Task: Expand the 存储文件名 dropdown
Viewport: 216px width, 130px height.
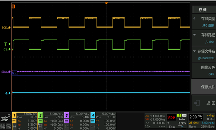Action: pos(204,54)
